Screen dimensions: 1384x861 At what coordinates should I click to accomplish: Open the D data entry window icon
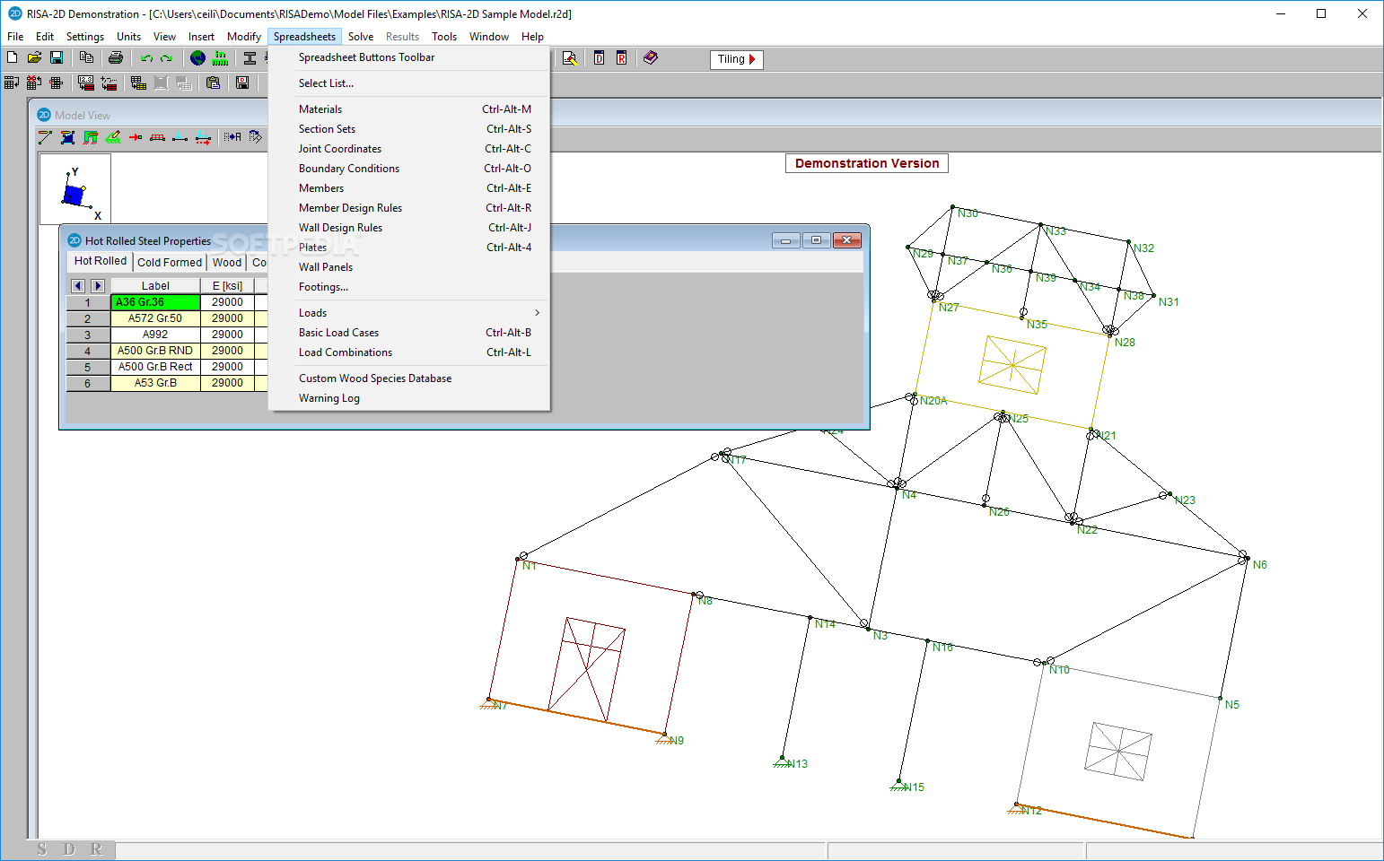pyautogui.click(x=599, y=58)
